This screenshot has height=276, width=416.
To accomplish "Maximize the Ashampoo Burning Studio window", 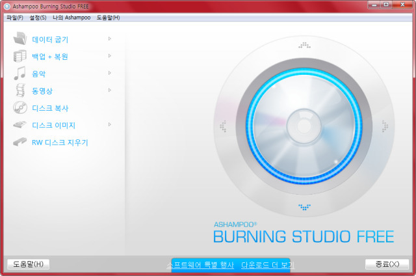I will (x=386, y=5).
